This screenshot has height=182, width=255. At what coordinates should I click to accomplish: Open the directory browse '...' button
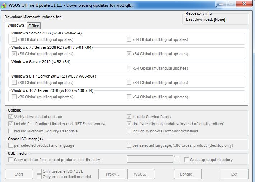pyautogui.click(x=177, y=159)
